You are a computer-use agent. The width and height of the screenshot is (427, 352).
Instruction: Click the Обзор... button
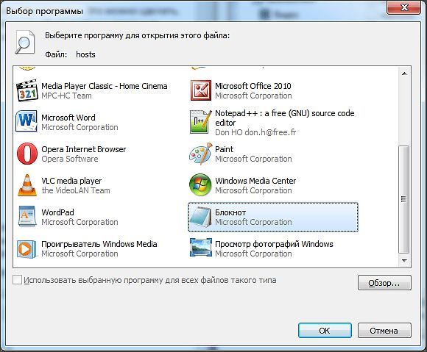coord(384,283)
